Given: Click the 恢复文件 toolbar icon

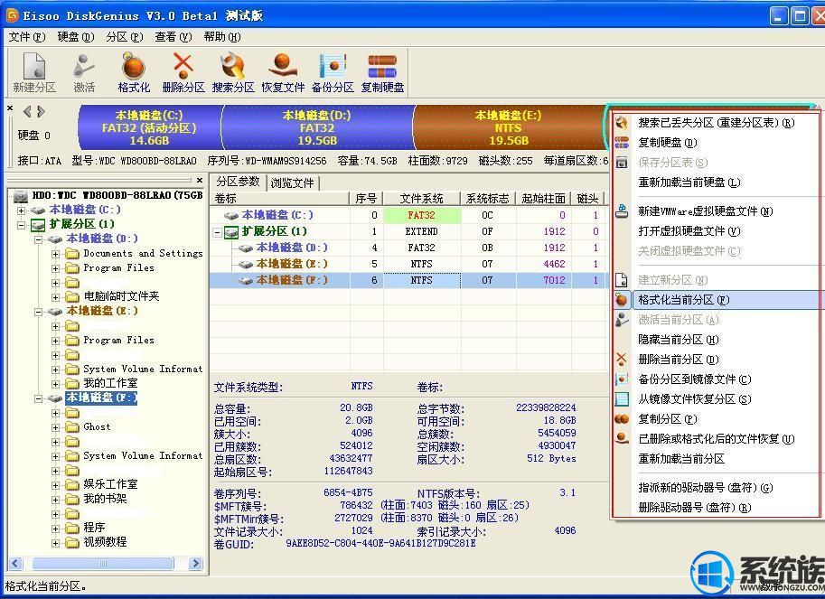Looking at the screenshot, I should coord(283,72).
